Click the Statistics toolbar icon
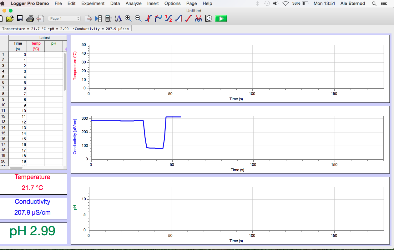 [x=169, y=19]
